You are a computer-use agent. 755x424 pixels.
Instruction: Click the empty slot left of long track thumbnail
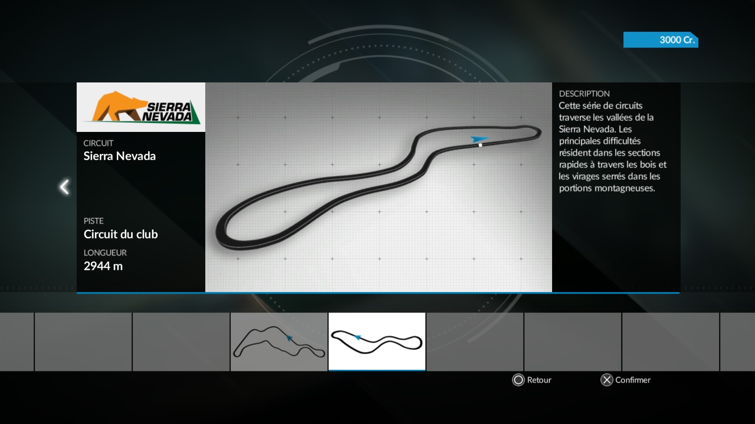click(x=181, y=342)
